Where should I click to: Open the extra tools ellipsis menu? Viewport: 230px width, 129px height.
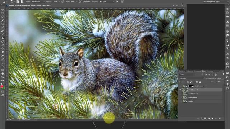tap(3, 80)
